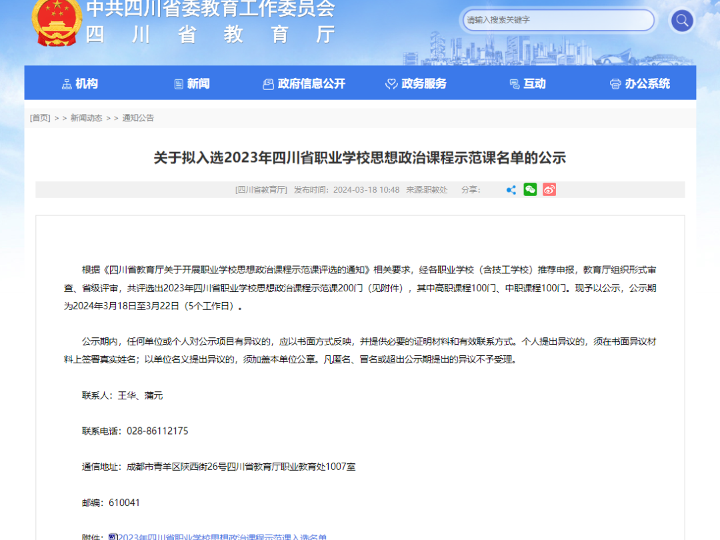The height and width of the screenshot is (540, 720).
Task: Select 政务服务 in the navigation bar
Action: tap(416, 84)
